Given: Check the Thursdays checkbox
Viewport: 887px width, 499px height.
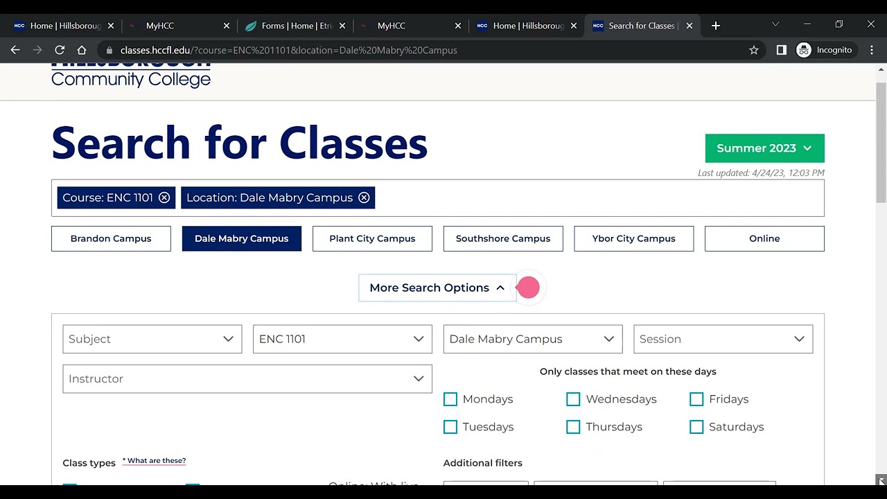Looking at the screenshot, I should click(573, 427).
